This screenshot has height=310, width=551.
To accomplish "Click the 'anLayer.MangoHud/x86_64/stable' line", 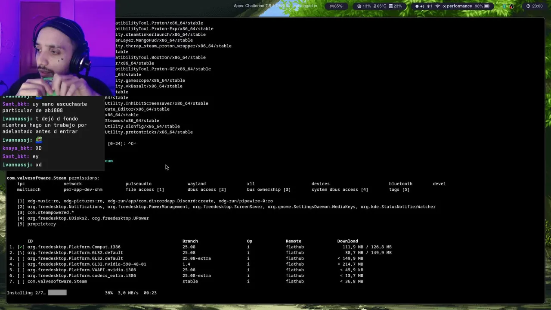I will [154, 40].
